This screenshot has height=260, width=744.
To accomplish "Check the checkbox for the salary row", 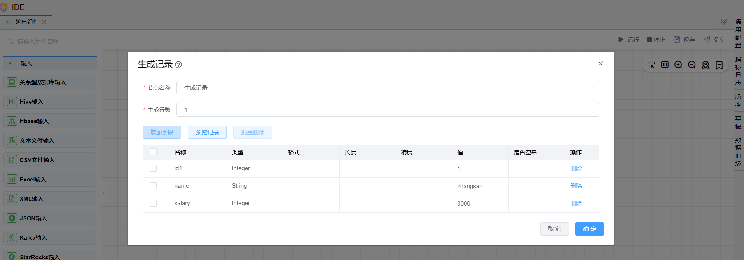I will 153,203.
